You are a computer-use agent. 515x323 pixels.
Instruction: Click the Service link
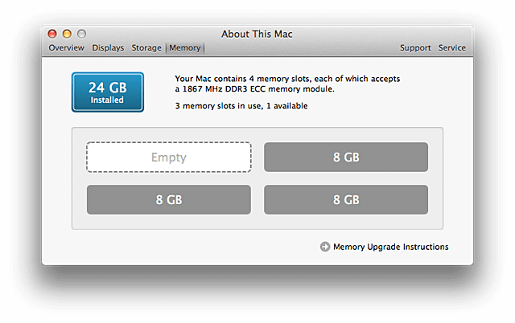click(452, 48)
